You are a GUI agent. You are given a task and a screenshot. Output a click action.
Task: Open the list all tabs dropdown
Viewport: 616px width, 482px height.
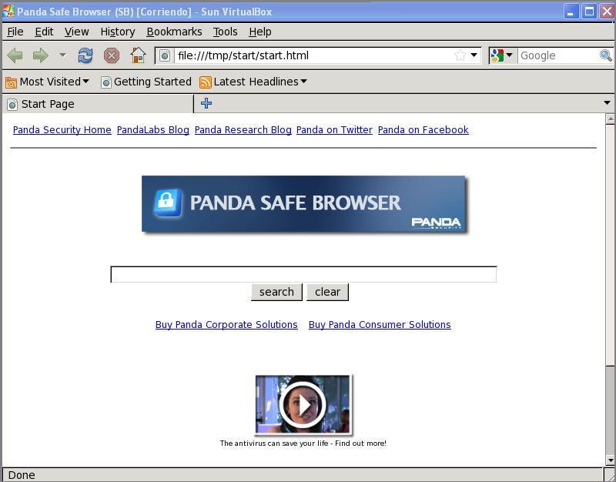(x=607, y=103)
